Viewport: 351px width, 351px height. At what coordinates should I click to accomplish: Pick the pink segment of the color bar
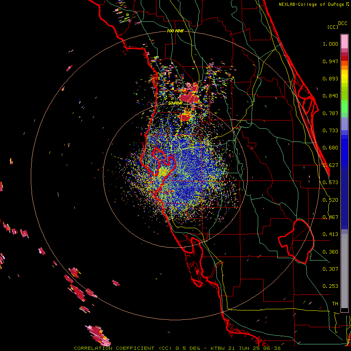point(344,42)
